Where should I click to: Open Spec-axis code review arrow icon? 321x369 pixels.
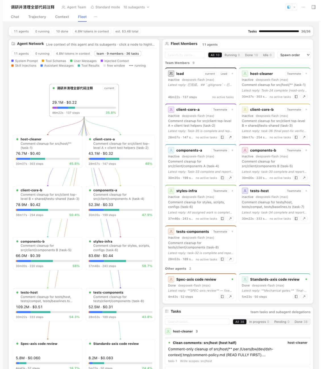pos(230,297)
